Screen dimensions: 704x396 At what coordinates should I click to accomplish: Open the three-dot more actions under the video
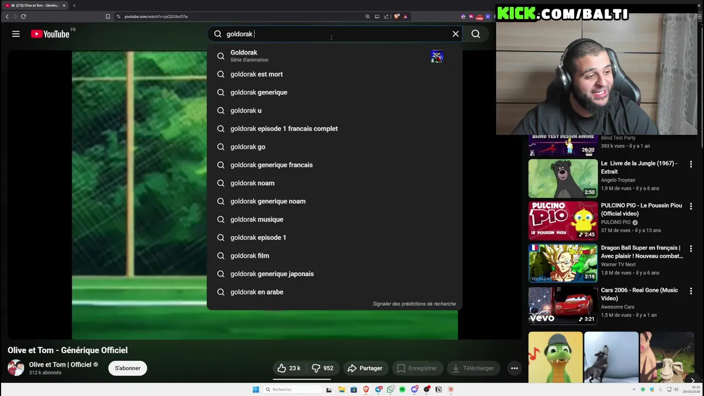(514, 368)
